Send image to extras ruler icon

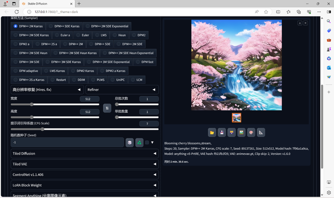(x=261, y=133)
